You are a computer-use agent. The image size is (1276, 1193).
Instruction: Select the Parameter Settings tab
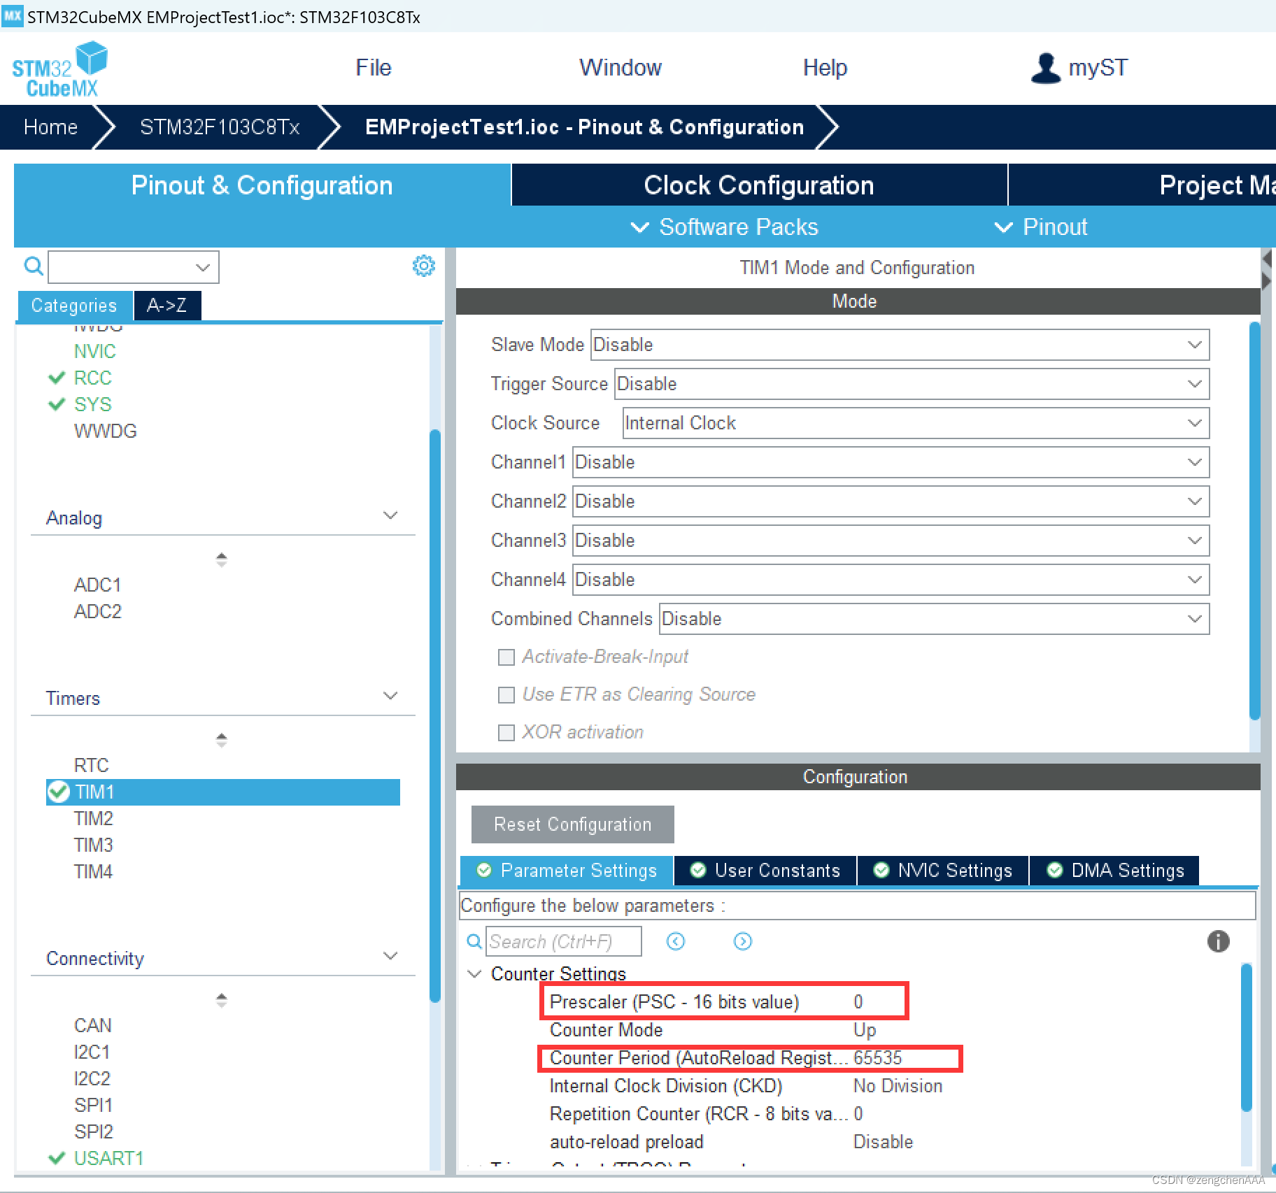[x=567, y=871]
